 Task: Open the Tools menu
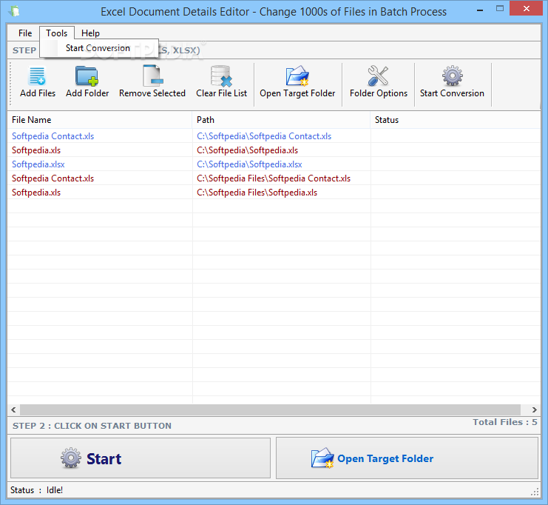point(57,33)
